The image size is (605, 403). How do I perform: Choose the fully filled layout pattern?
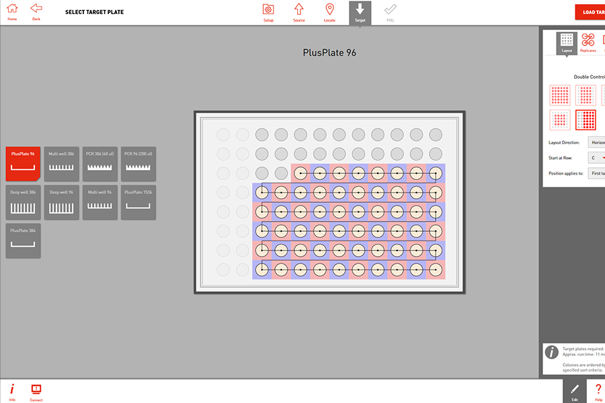(x=560, y=95)
